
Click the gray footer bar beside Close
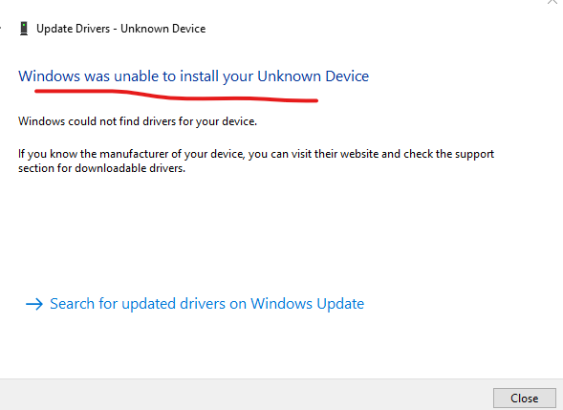[x=246, y=395]
